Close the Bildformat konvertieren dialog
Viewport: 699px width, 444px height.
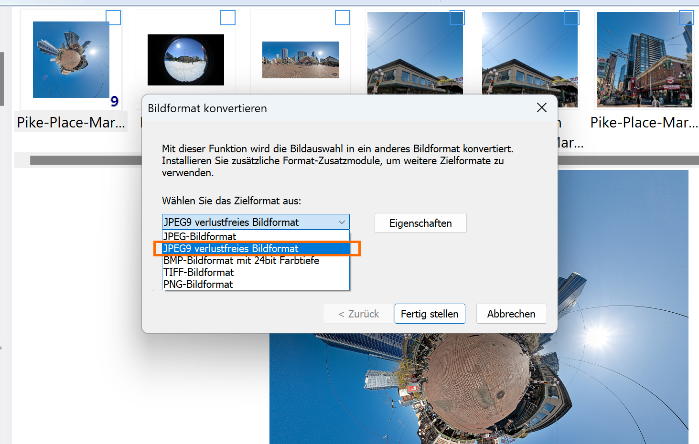(x=541, y=108)
